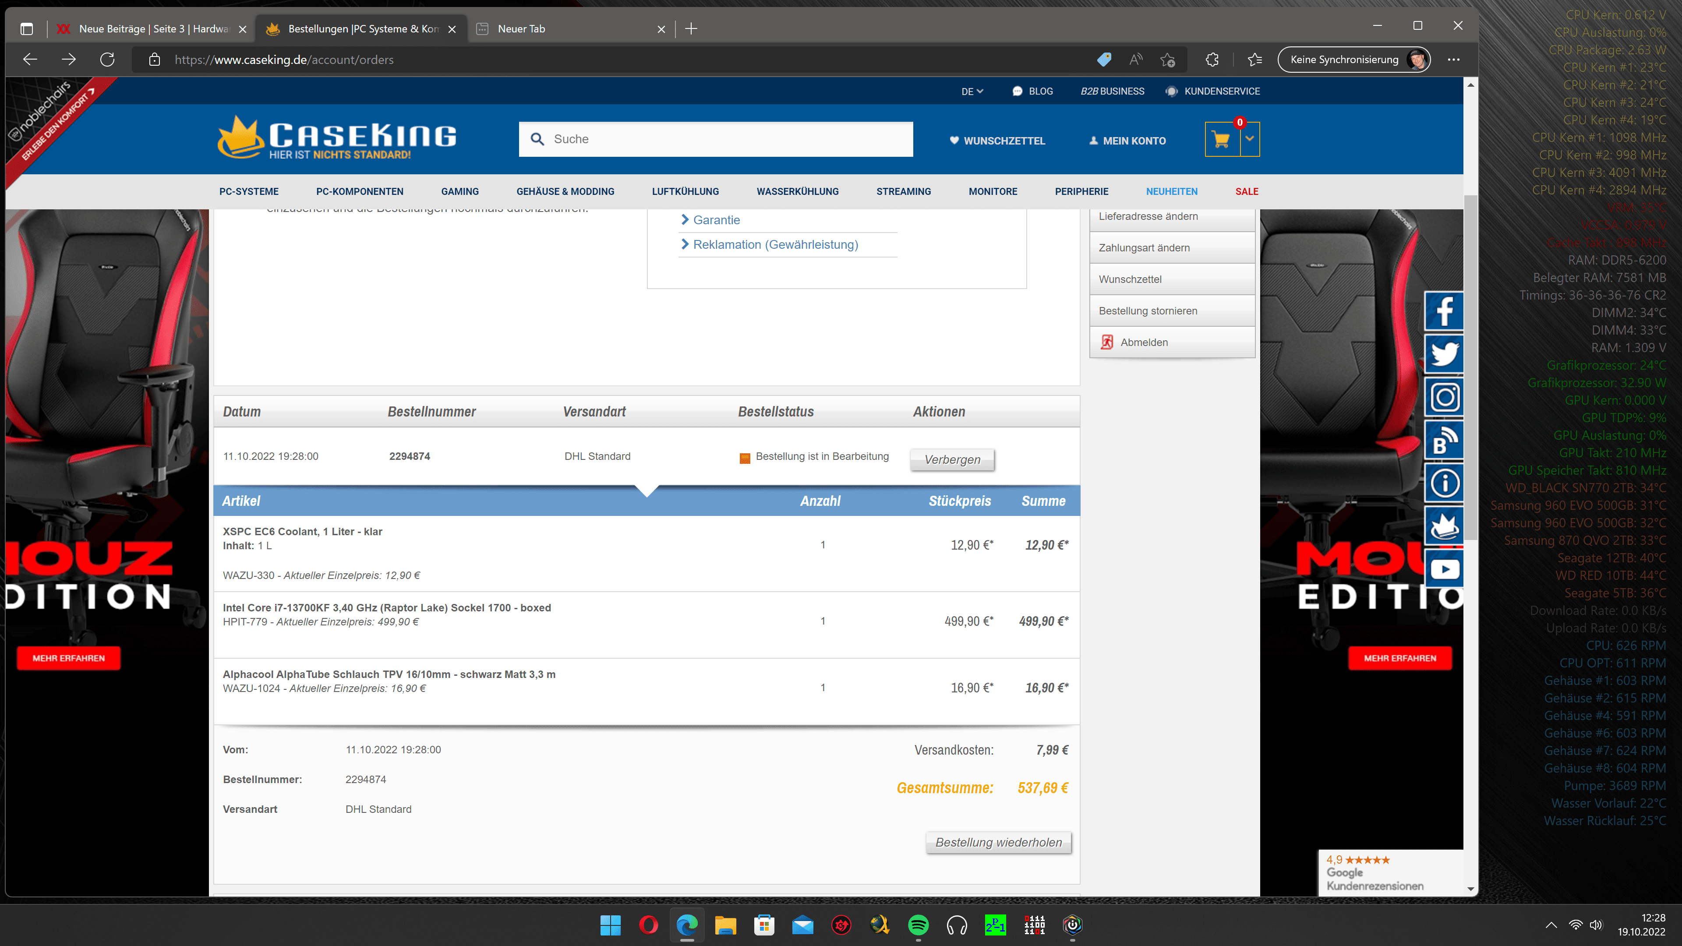Screen dimensions: 1682x946
Task: Open Caseking Instagram social icon
Action: point(1444,397)
